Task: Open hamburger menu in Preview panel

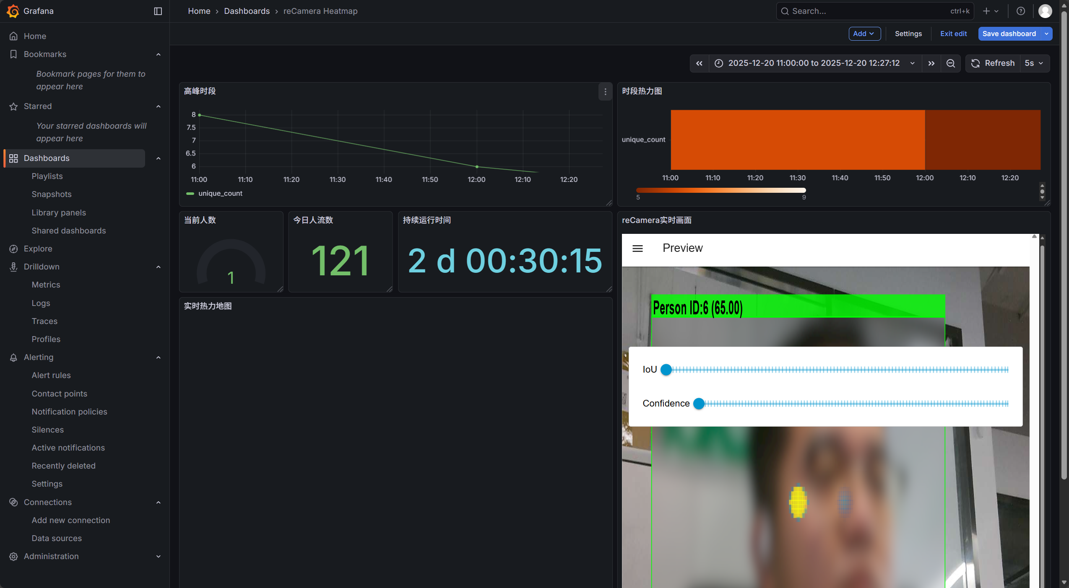Action: tap(637, 249)
